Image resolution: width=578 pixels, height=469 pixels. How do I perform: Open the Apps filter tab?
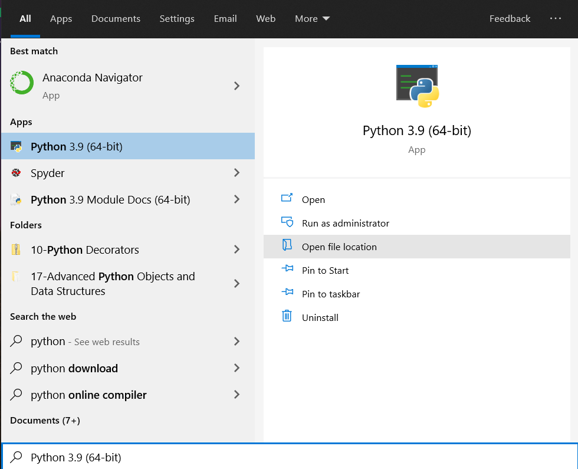[x=61, y=18]
